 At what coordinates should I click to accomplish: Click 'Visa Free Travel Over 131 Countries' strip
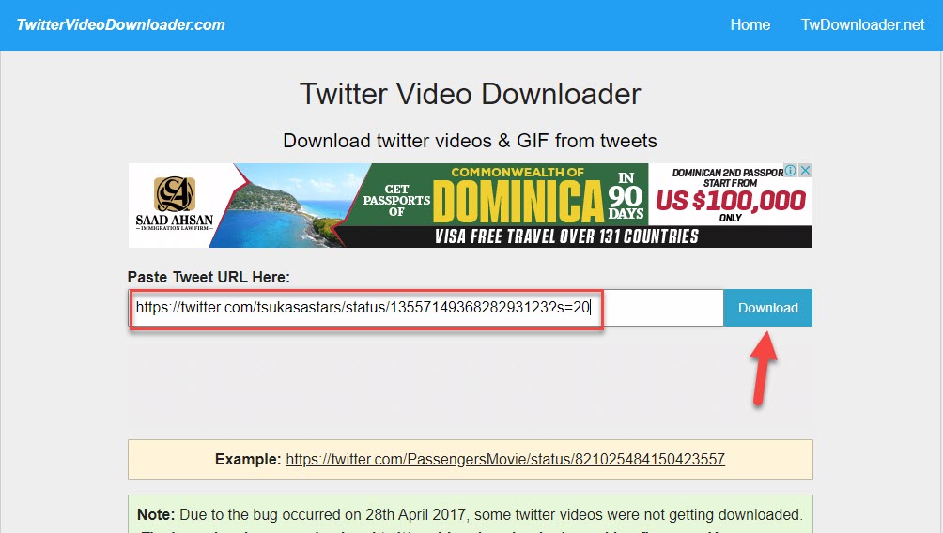566,236
